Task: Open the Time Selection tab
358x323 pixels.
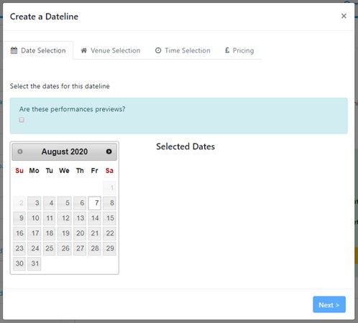Action: [183, 50]
